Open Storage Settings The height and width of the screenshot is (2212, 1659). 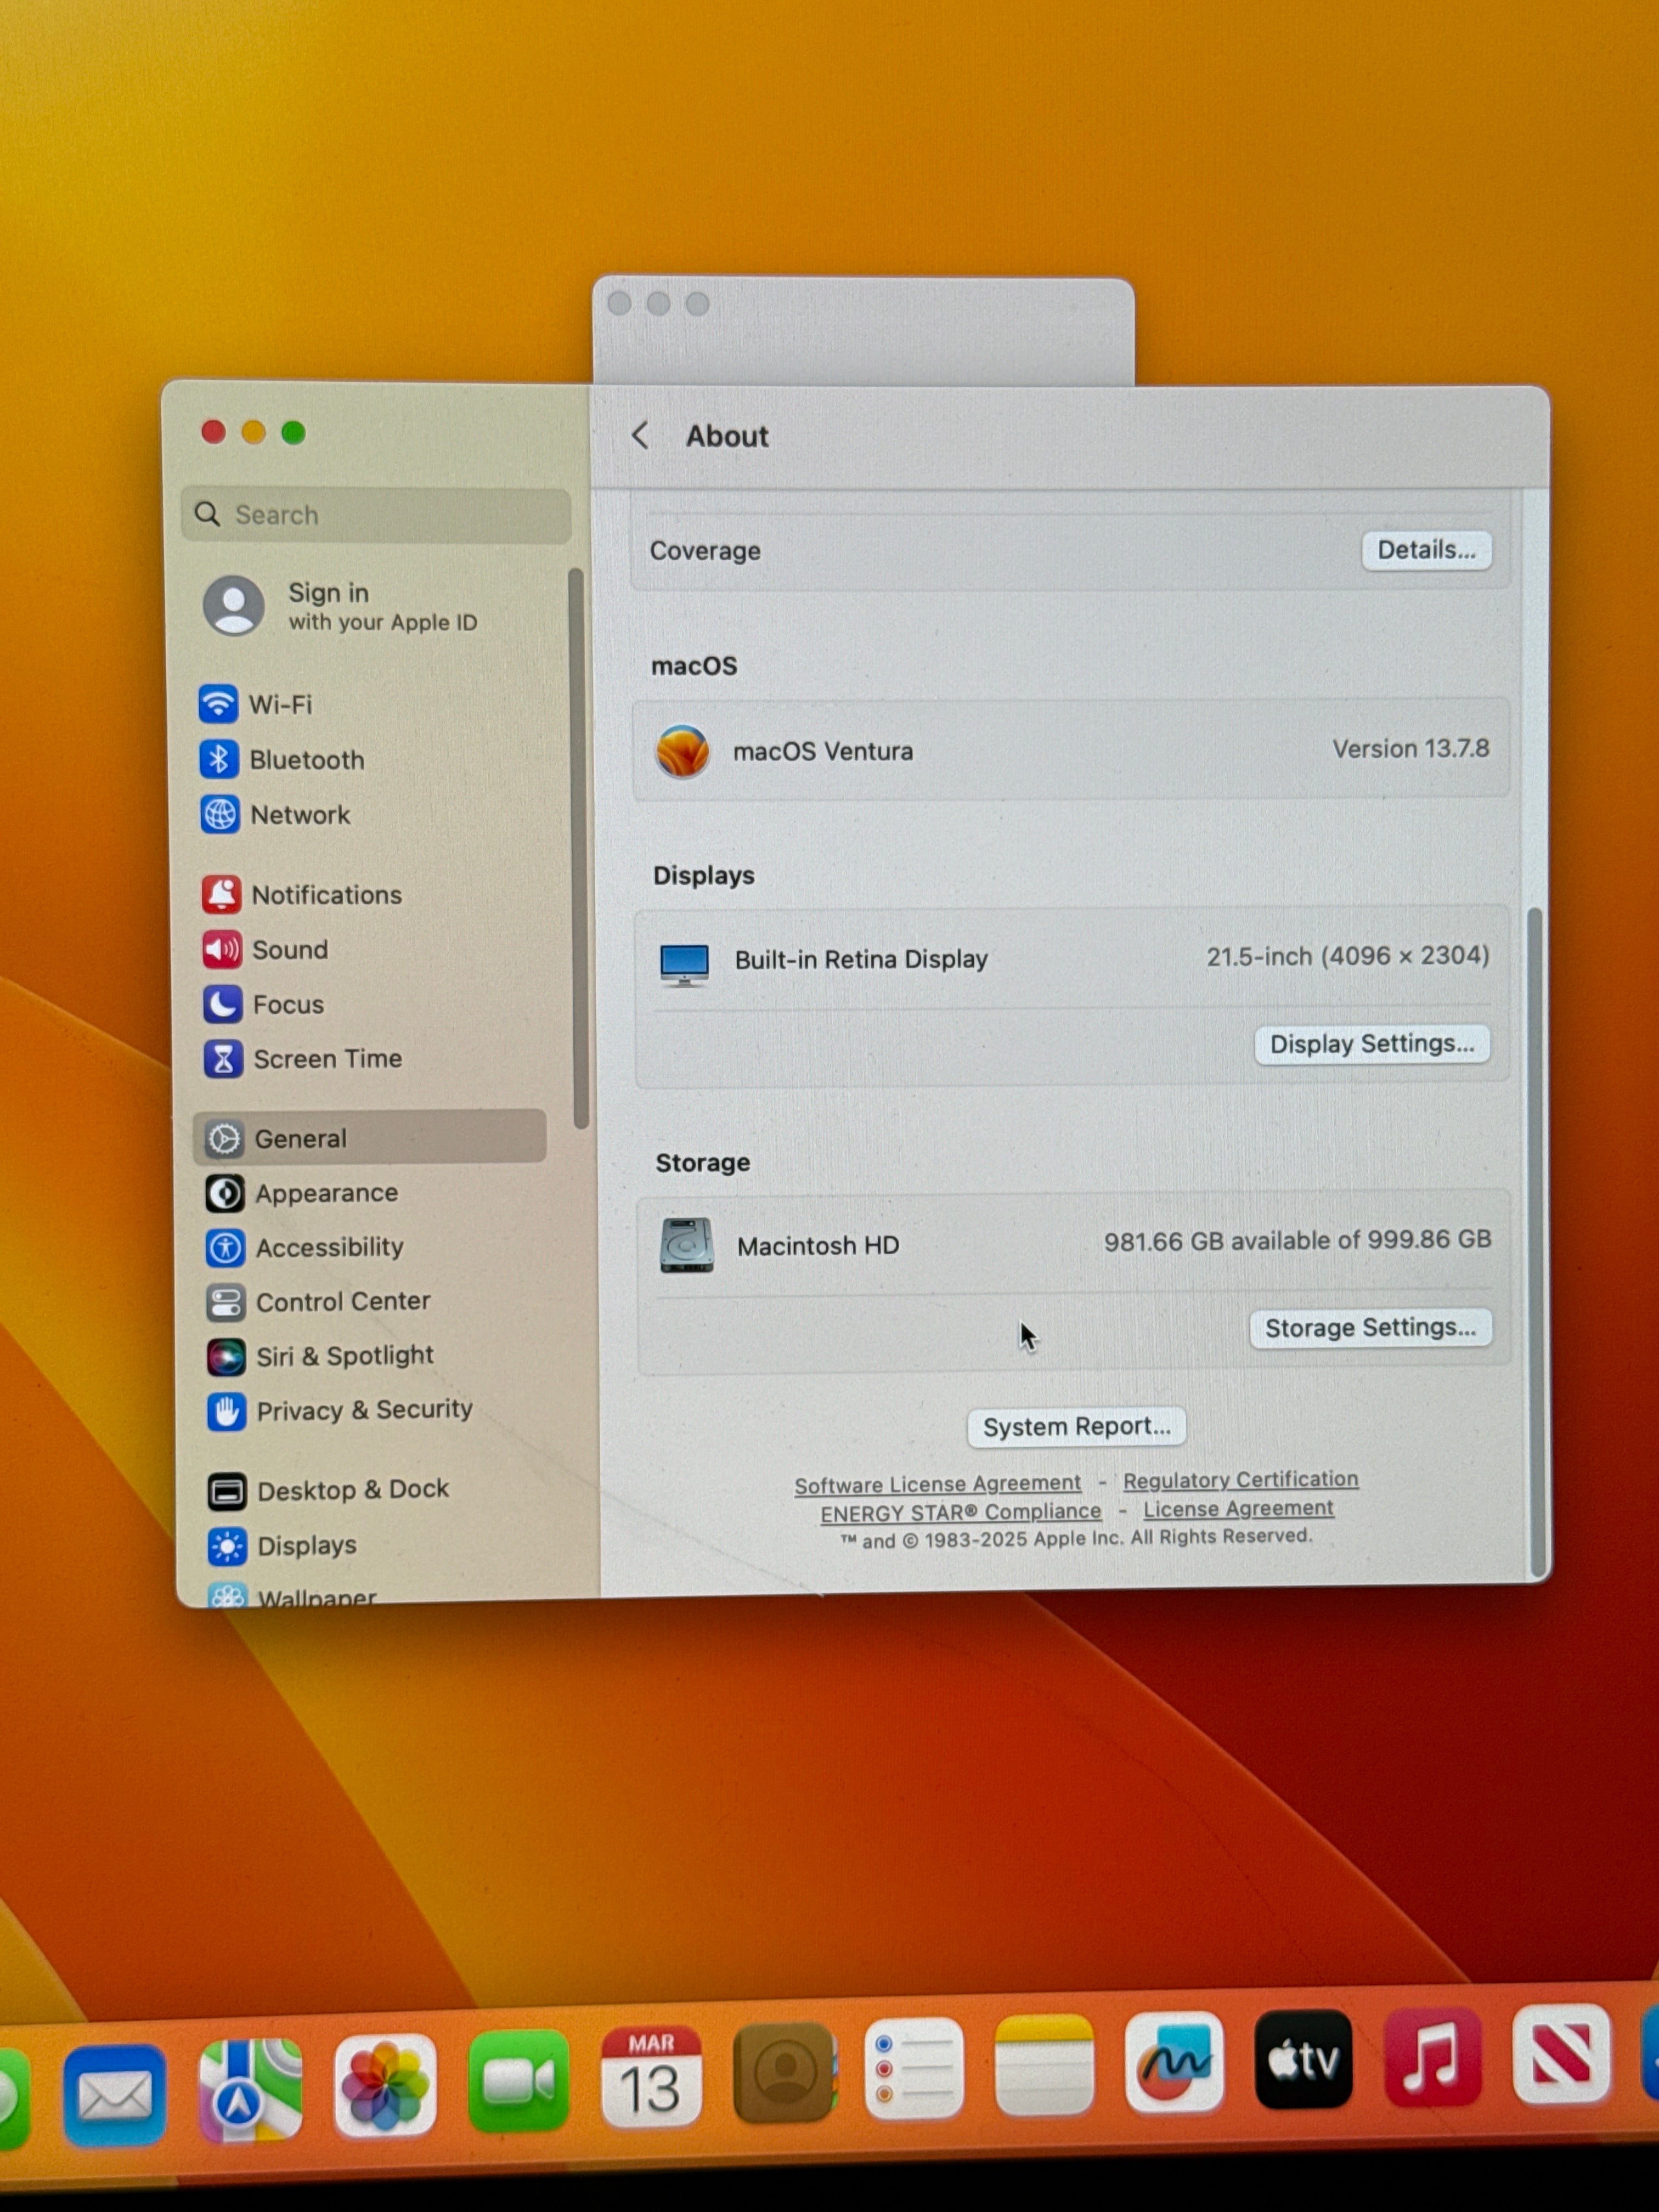pyautogui.click(x=1370, y=1328)
